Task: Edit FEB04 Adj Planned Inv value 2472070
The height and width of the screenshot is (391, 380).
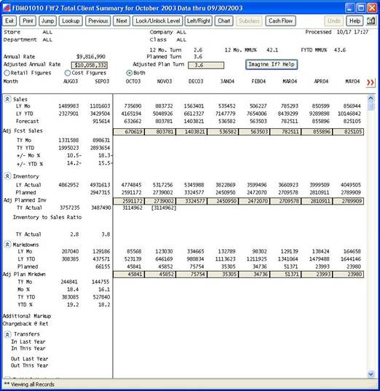Action: pos(254,201)
